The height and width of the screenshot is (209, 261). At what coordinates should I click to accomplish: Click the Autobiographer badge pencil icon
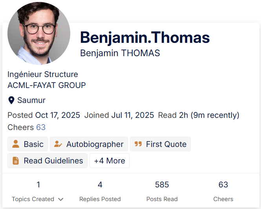[58, 144]
